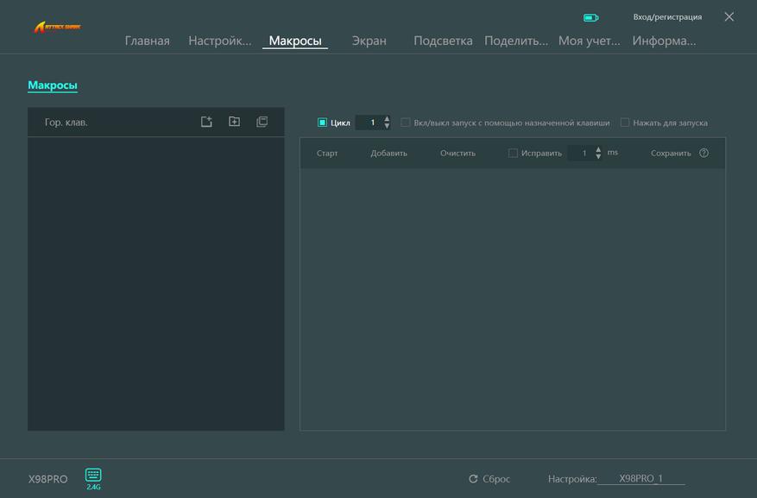Click the 2.4G keyboard connection icon
Viewport: 757px width, 498px height.
pyautogui.click(x=93, y=479)
